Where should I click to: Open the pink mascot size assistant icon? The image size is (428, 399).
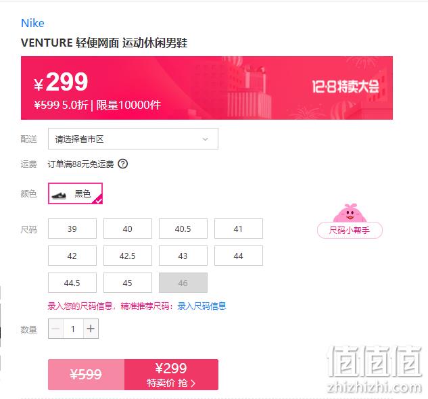(x=350, y=213)
